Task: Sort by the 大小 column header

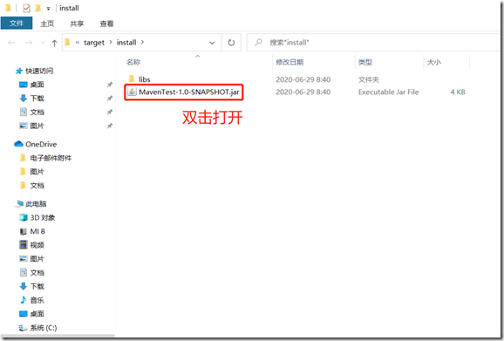Action: pyautogui.click(x=434, y=62)
